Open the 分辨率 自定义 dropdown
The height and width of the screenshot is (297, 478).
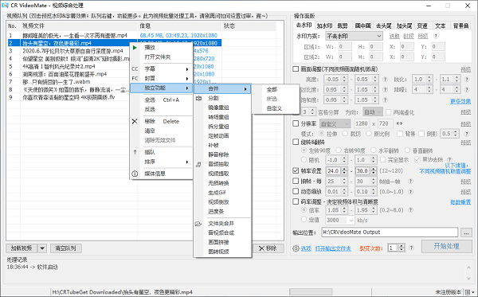(335, 123)
